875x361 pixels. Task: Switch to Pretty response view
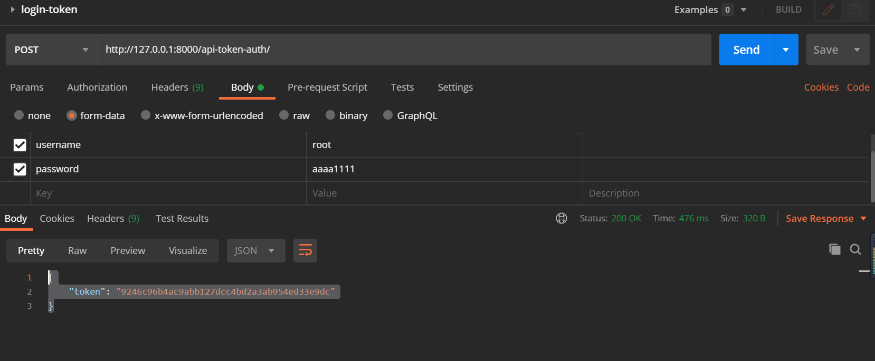(31, 250)
